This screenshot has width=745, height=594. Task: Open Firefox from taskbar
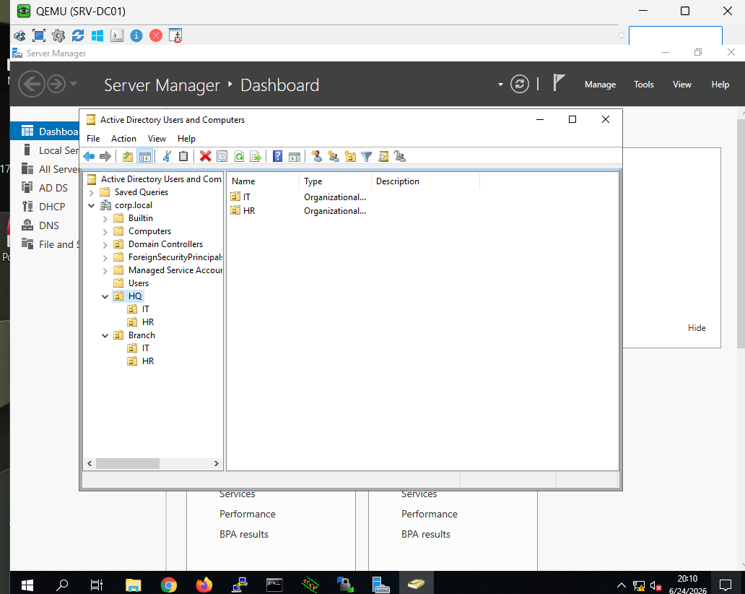tap(204, 585)
